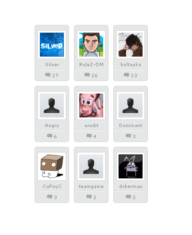The height and width of the screenshot is (235, 192).
Task: Click the comment bubble icon beside 13
Action: pyautogui.click(x=126, y=75)
